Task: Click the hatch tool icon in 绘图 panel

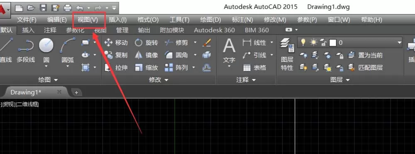Action: coord(85,67)
